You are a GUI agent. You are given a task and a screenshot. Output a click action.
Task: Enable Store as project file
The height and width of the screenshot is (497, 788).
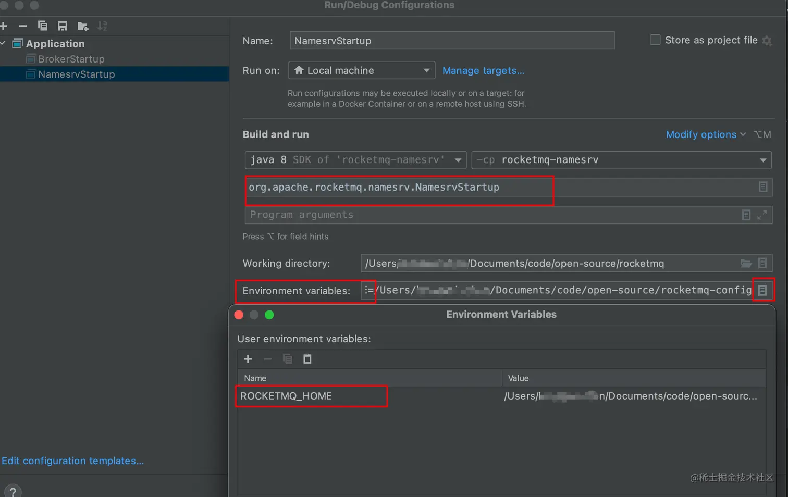coord(655,40)
